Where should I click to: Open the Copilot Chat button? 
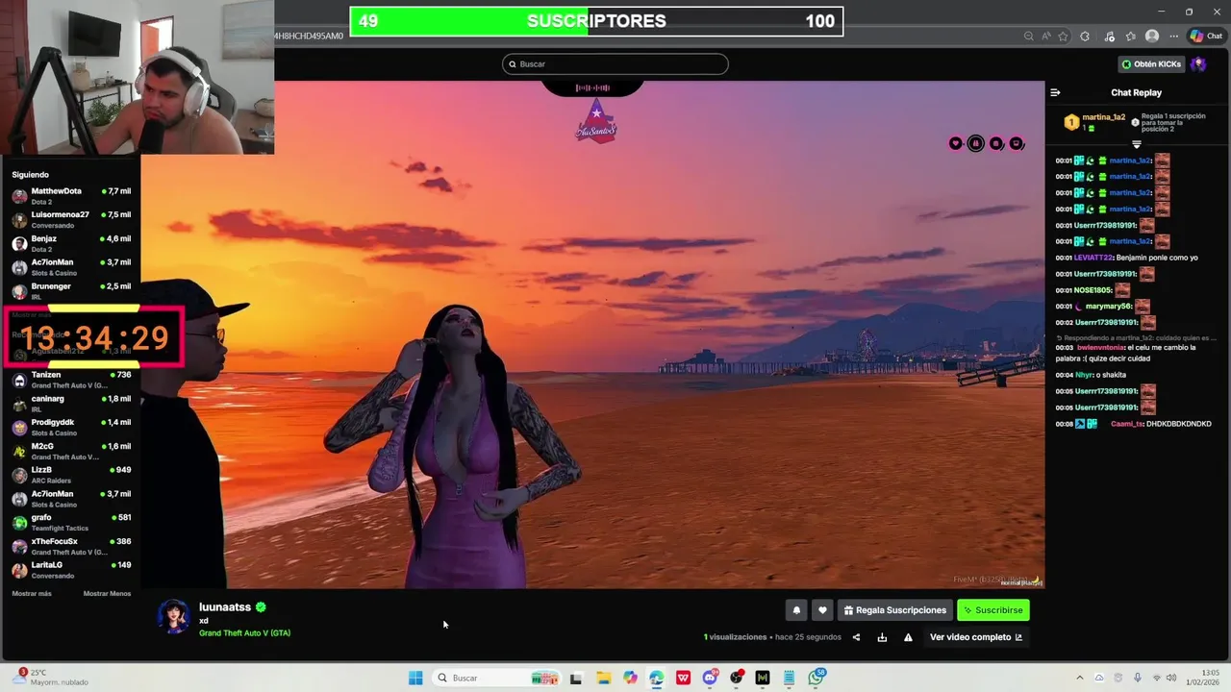[x=1206, y=37]
